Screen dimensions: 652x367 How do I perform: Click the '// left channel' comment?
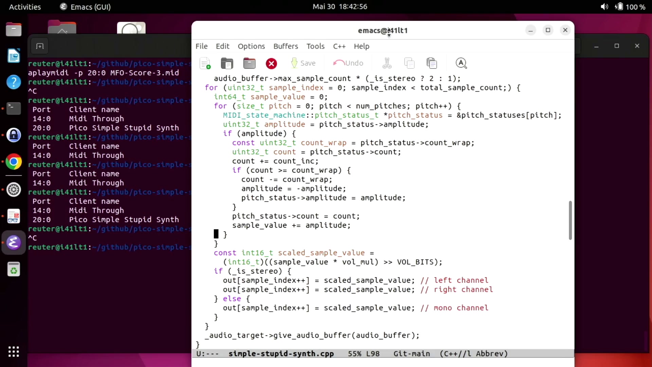click(x=454, y=280)
